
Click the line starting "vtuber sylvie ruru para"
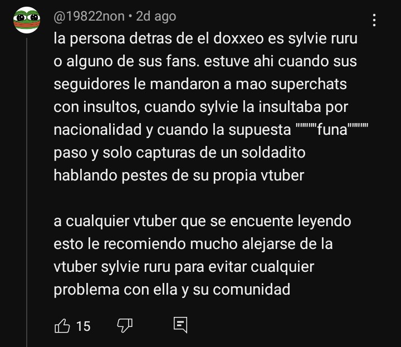184,267
